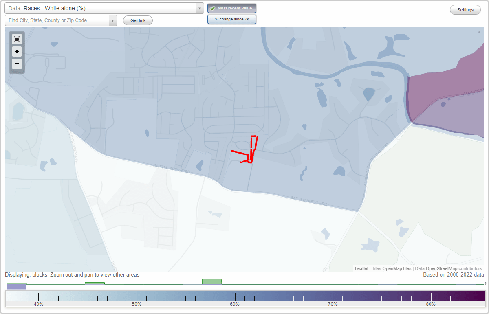Open the Leaflet attribution link

click(361, 268)
